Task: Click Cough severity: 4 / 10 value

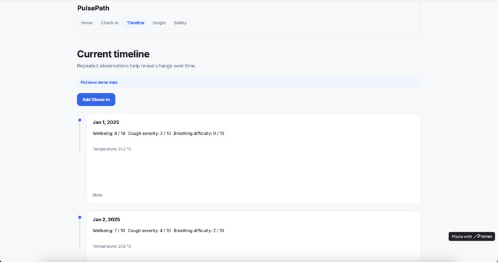Action: tap(150, 230)
